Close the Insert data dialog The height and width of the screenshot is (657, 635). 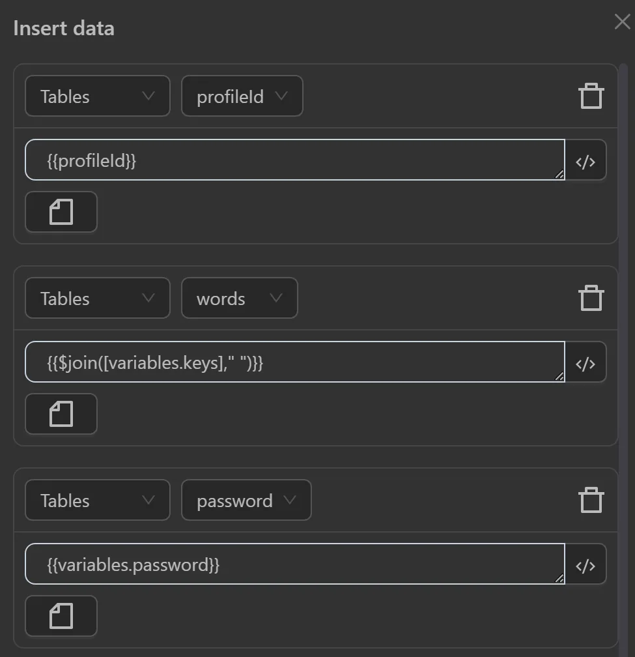pyautogui.click(x=621, y=22)
